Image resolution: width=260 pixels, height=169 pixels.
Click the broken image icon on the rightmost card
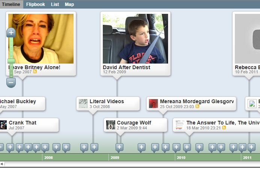click(252, 104)
